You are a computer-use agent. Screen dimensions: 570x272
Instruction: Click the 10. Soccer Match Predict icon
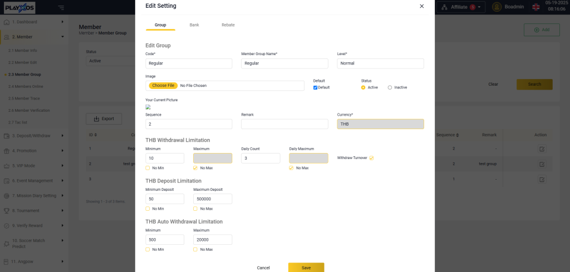(x=7, y=243)
